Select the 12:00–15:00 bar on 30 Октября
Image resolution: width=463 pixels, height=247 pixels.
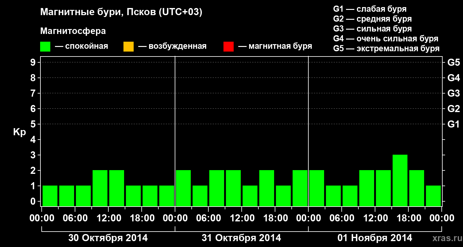coord(117,188)
